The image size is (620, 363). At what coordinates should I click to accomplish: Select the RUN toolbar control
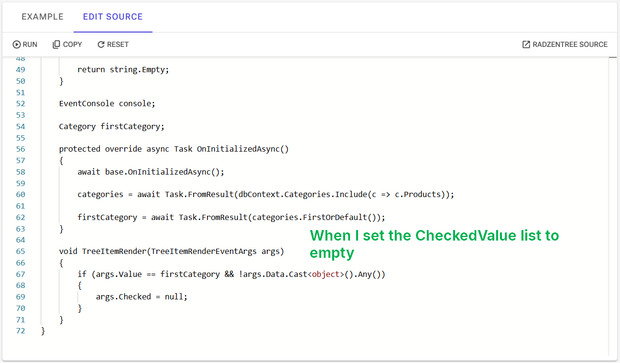point(25,44)
